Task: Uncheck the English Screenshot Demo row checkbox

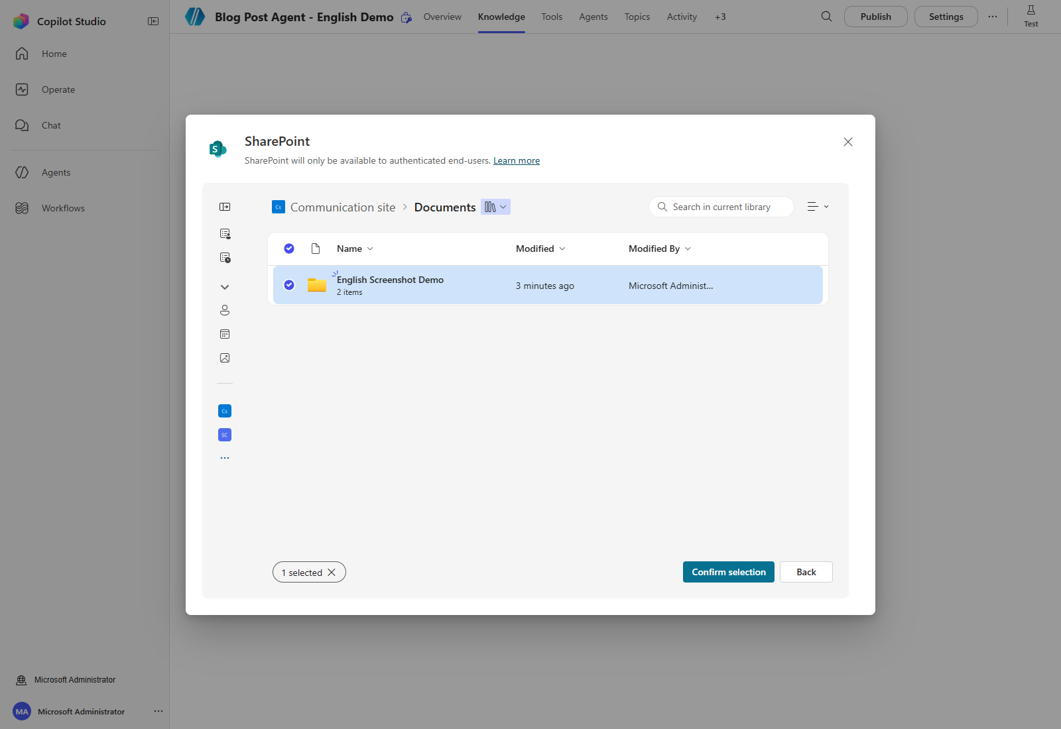Action: [289, 285]
